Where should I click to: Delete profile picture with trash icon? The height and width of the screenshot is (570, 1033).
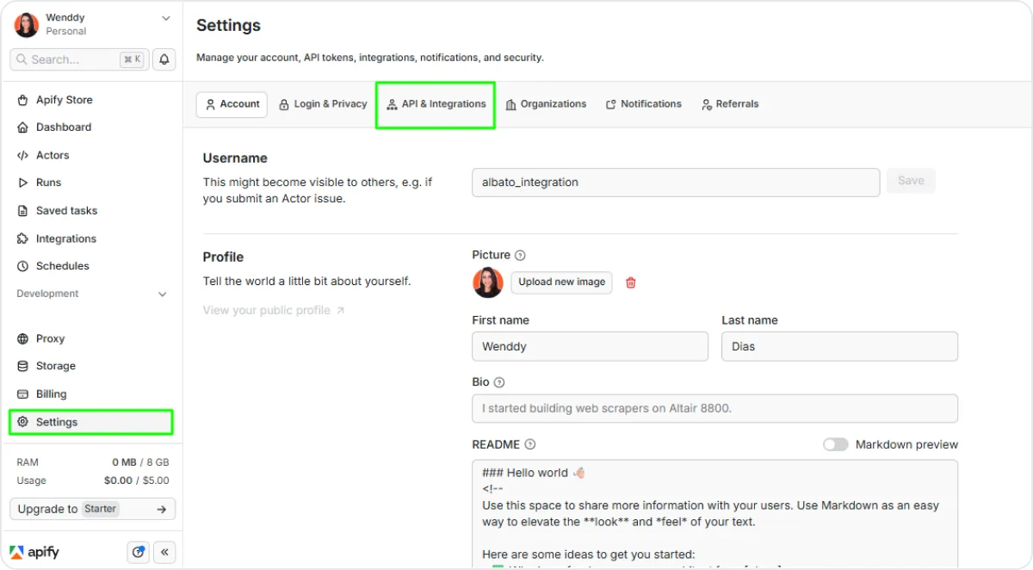(631, 282)
